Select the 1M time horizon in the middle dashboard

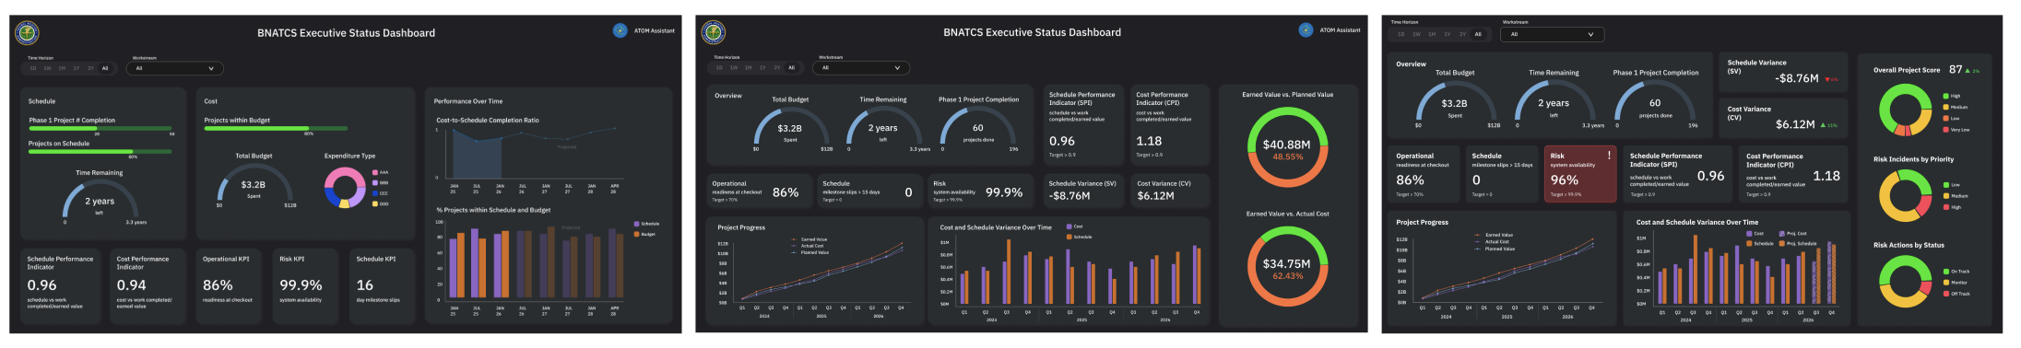[x=748, y=67]
